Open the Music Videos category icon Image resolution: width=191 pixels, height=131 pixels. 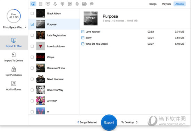point(84,4)
